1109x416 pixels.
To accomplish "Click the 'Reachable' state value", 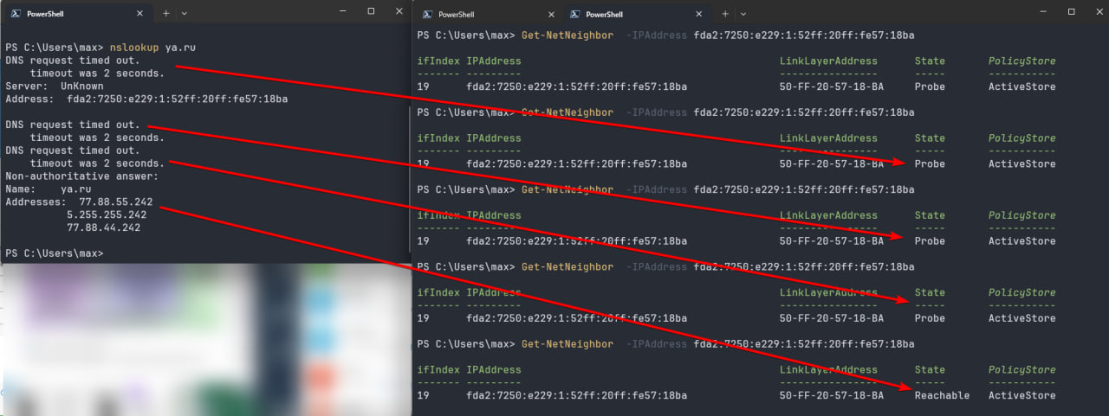I will [x=941, y=395].
